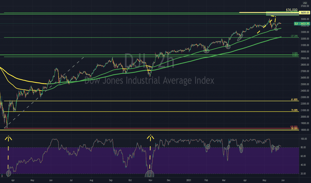Click the 2021 label on time axis
Image resolution: width=311 pixels, height=183 pixels.
click(189, 180)
